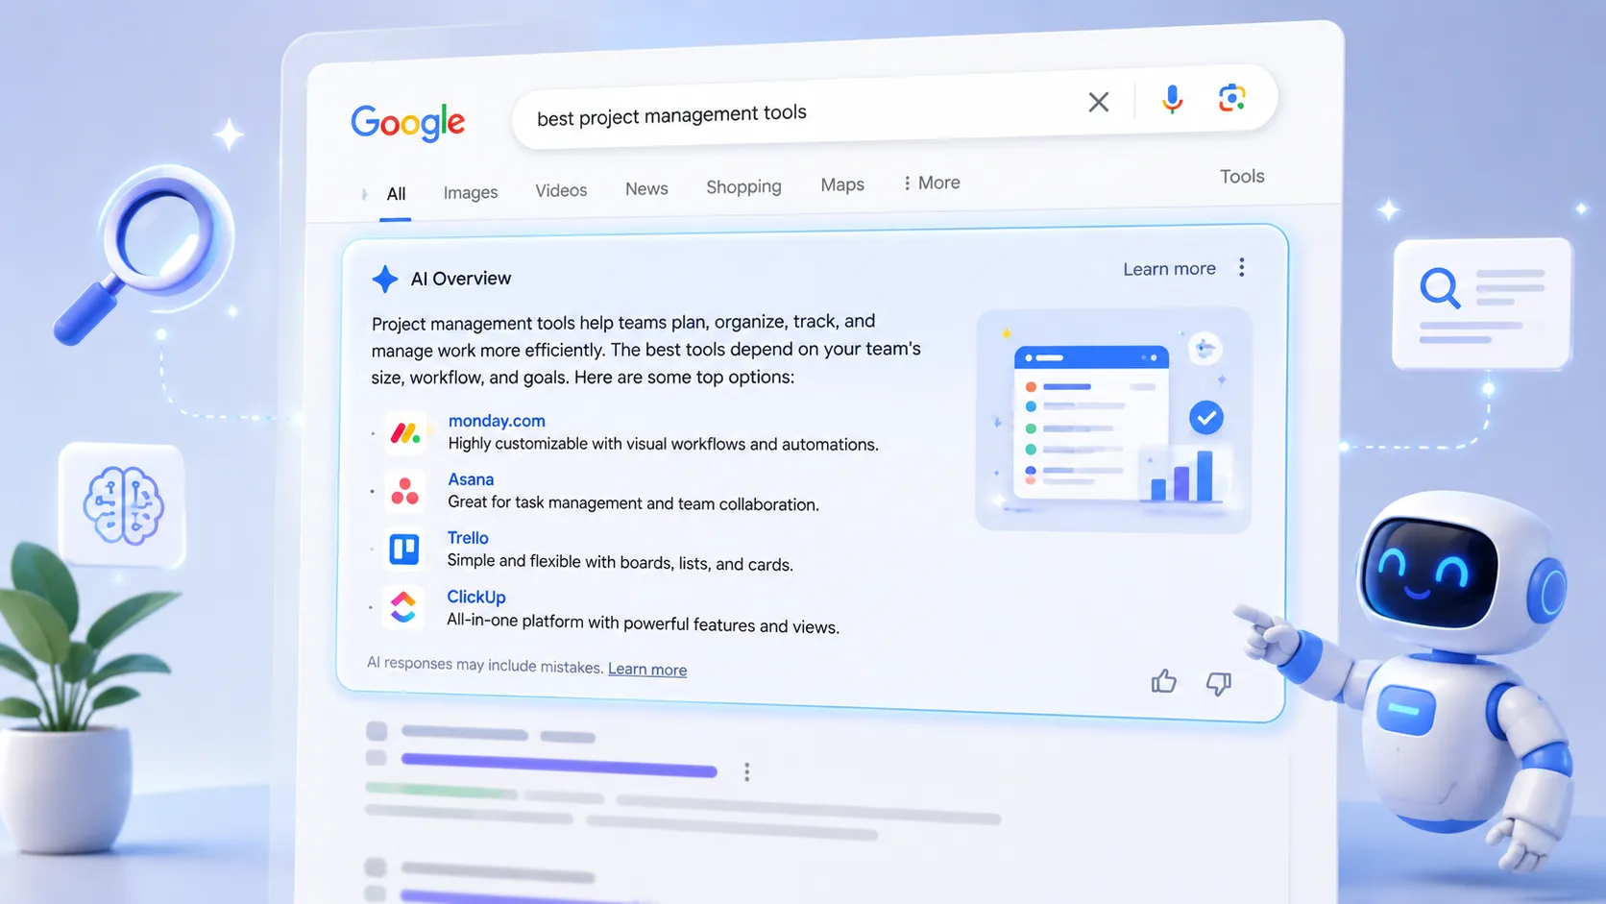Click the text "Great for task management and team collaboration."
Image resolution: width=1606 pixels, height=904 pixels.
tap(633, 502)
